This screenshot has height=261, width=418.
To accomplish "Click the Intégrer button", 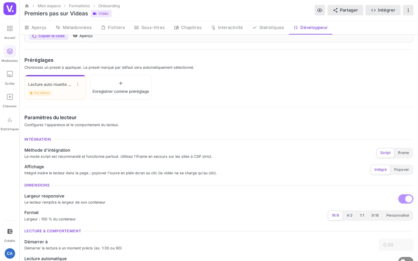I will (x=383, y=10).
